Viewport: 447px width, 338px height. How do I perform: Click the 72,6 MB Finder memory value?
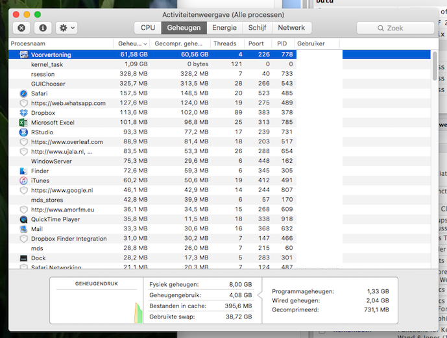(x=136, y=171)
